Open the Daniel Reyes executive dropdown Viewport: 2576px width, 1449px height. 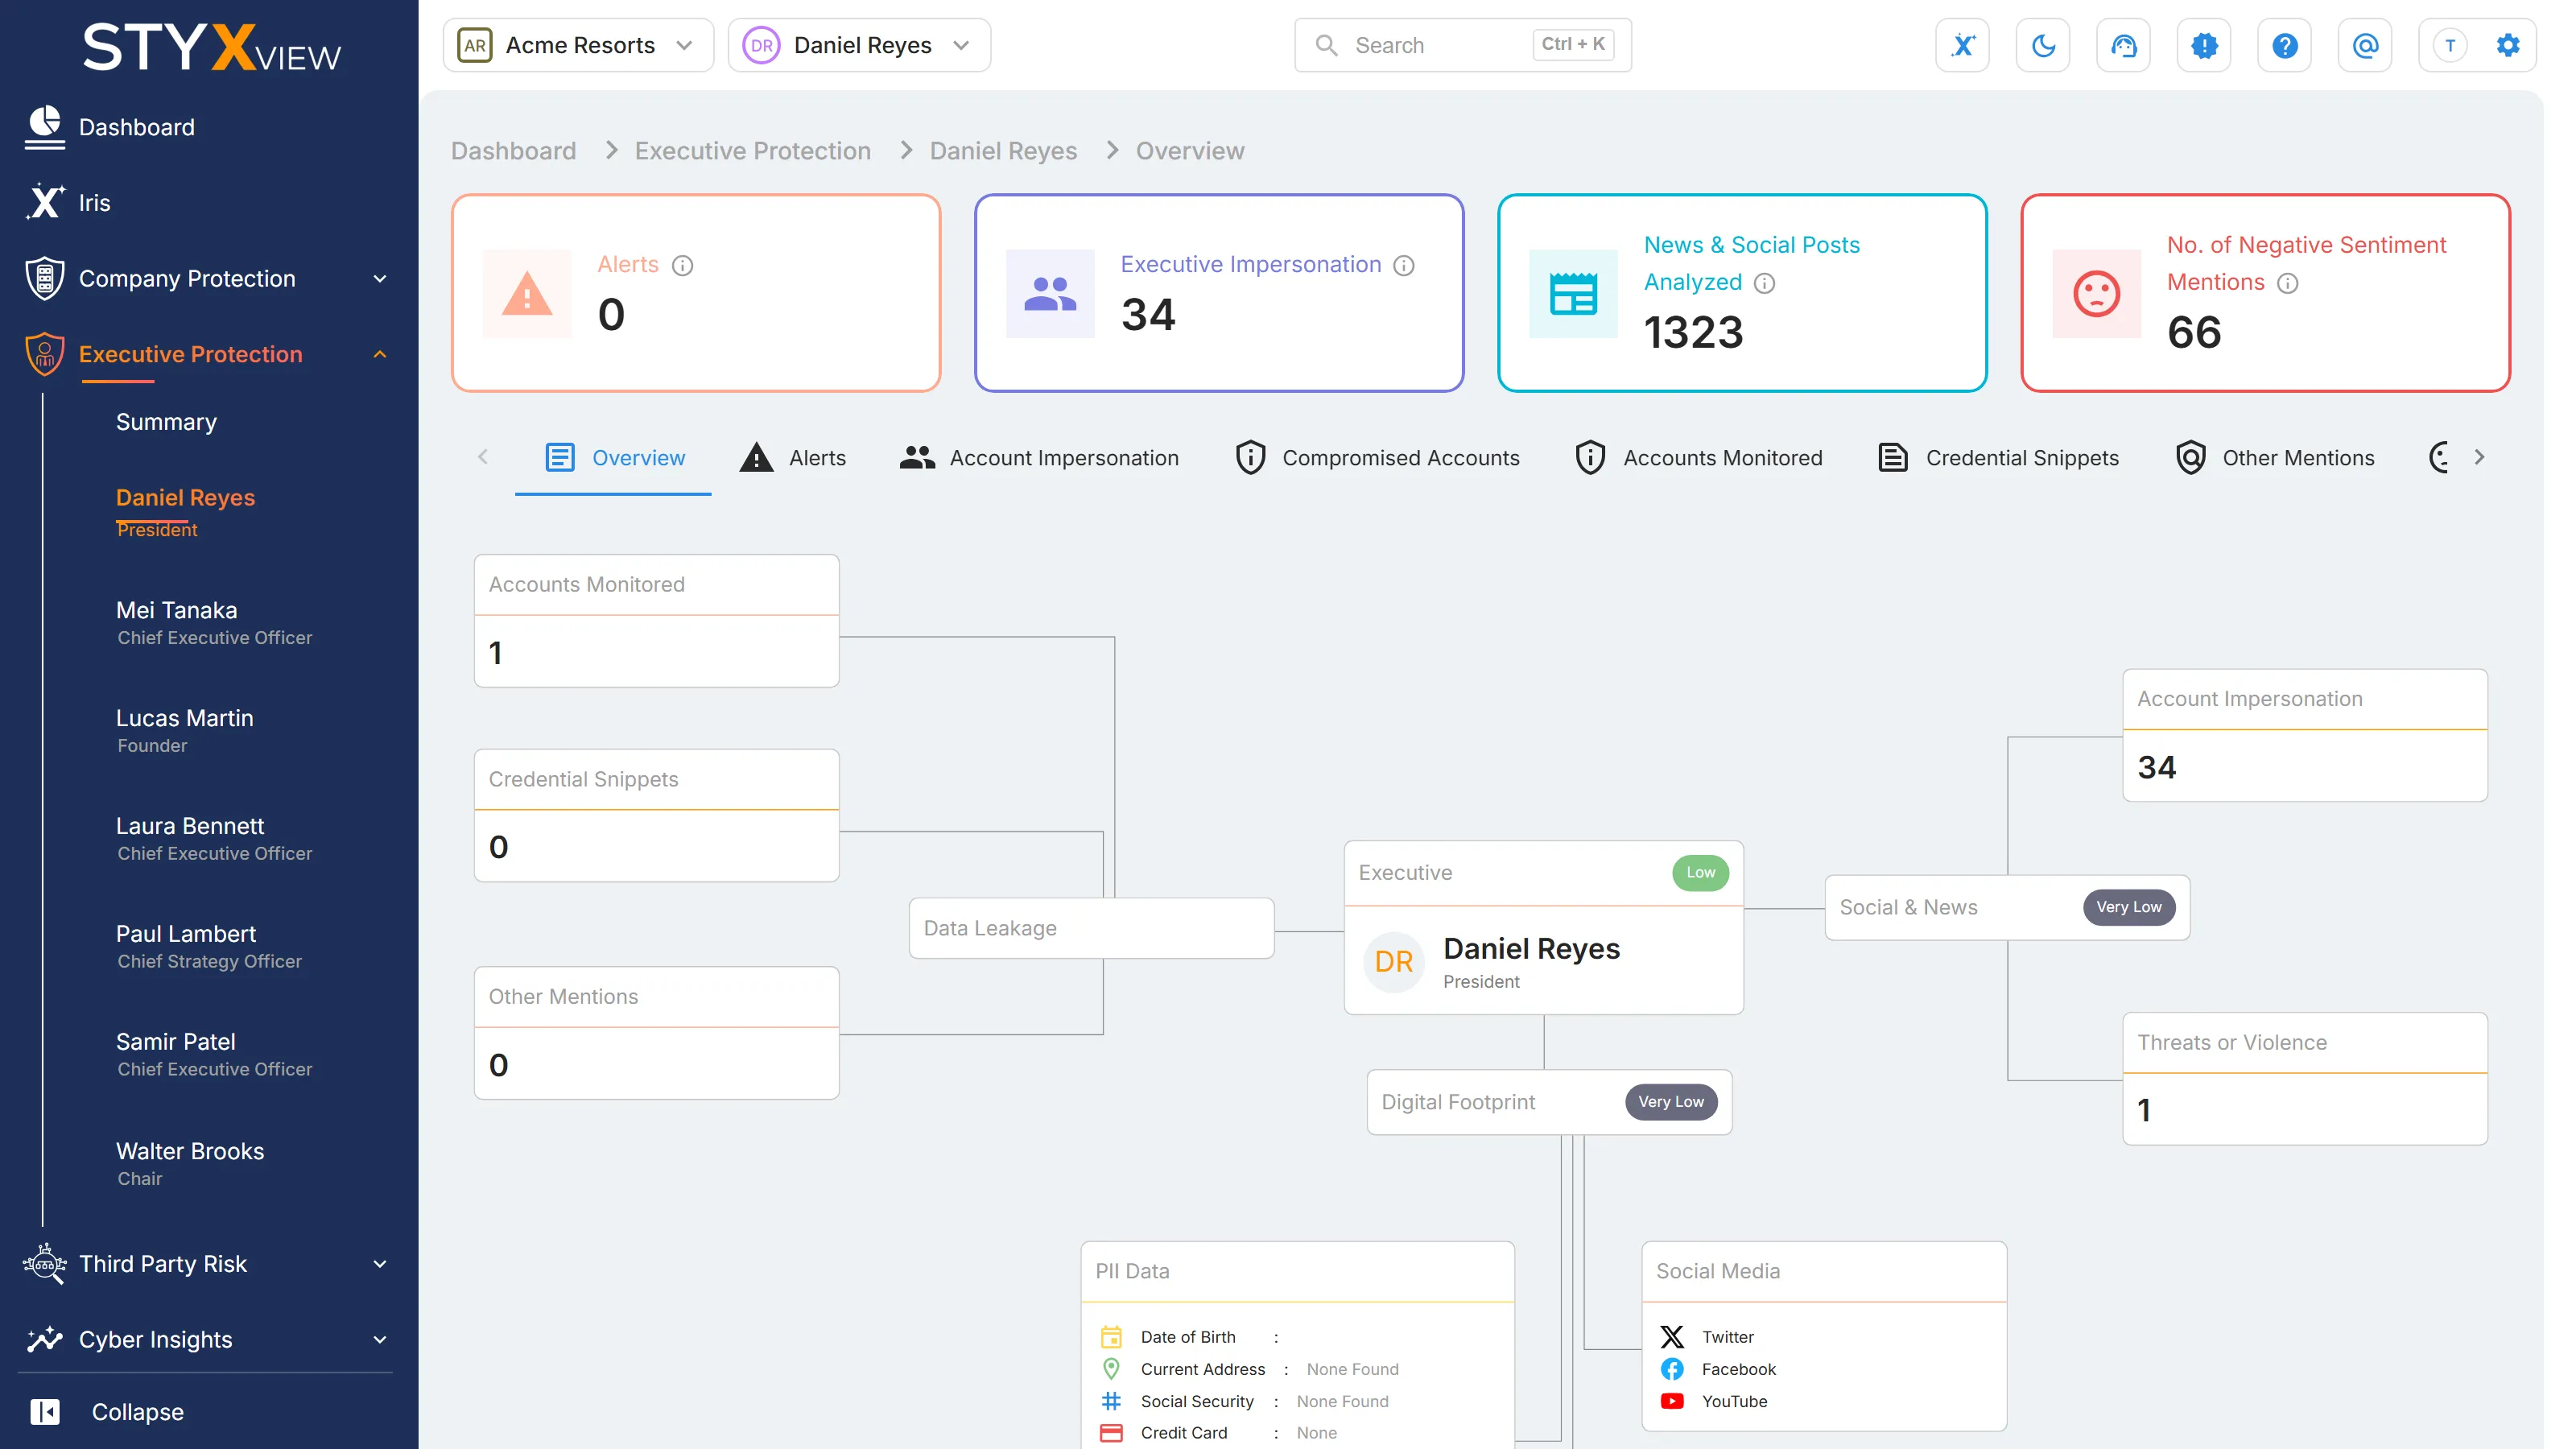coord(859,45)
